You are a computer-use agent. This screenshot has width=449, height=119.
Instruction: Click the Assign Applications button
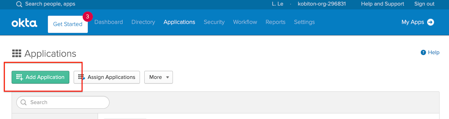(107, 77)
